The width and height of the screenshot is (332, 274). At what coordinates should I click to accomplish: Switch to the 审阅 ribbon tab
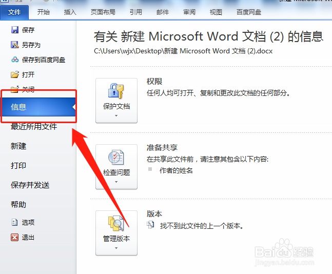189,12
